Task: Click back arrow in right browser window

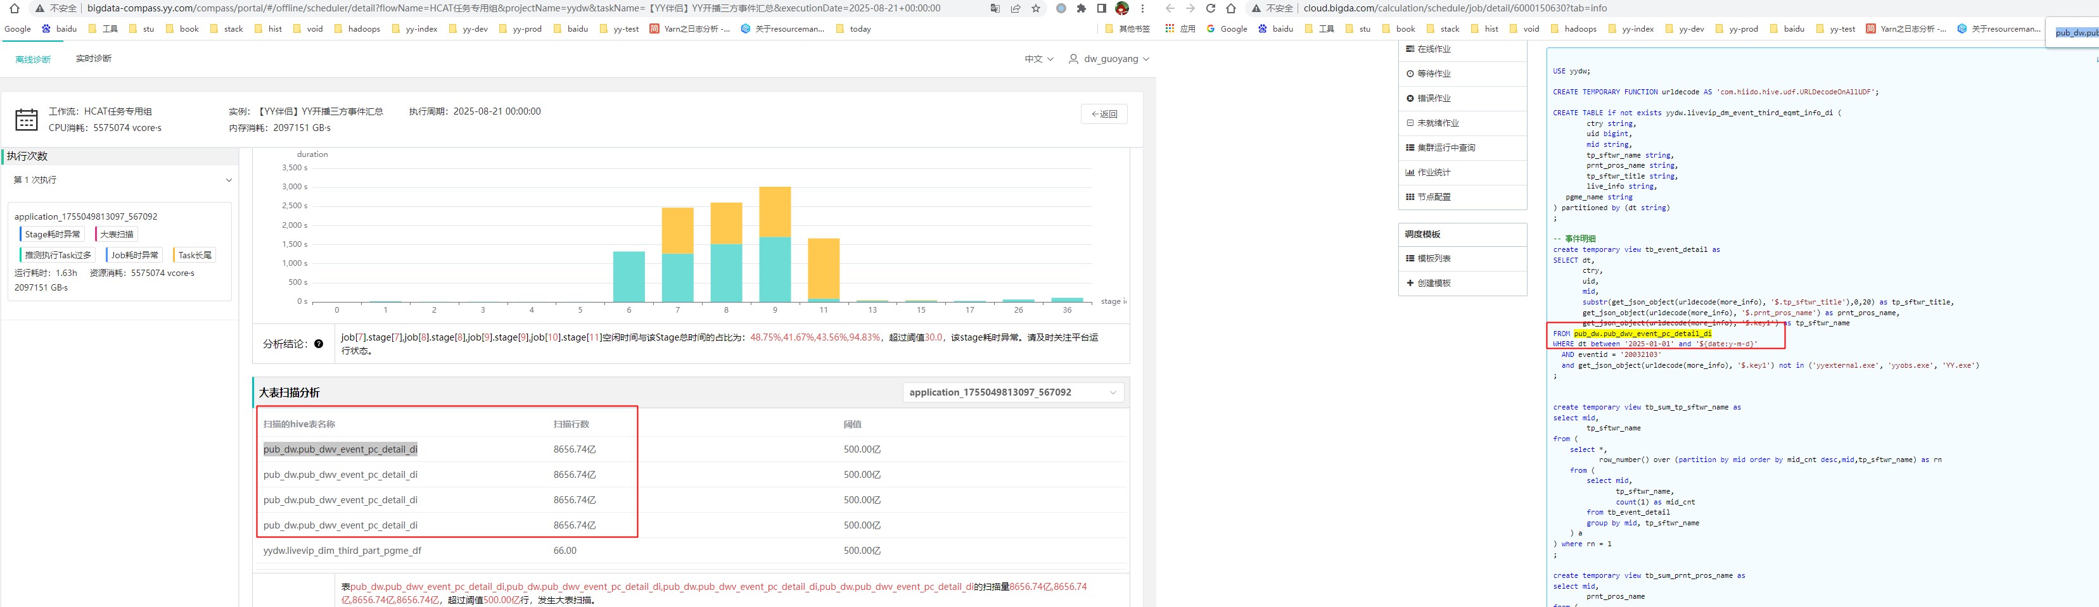Action: tap(1170, 9)
